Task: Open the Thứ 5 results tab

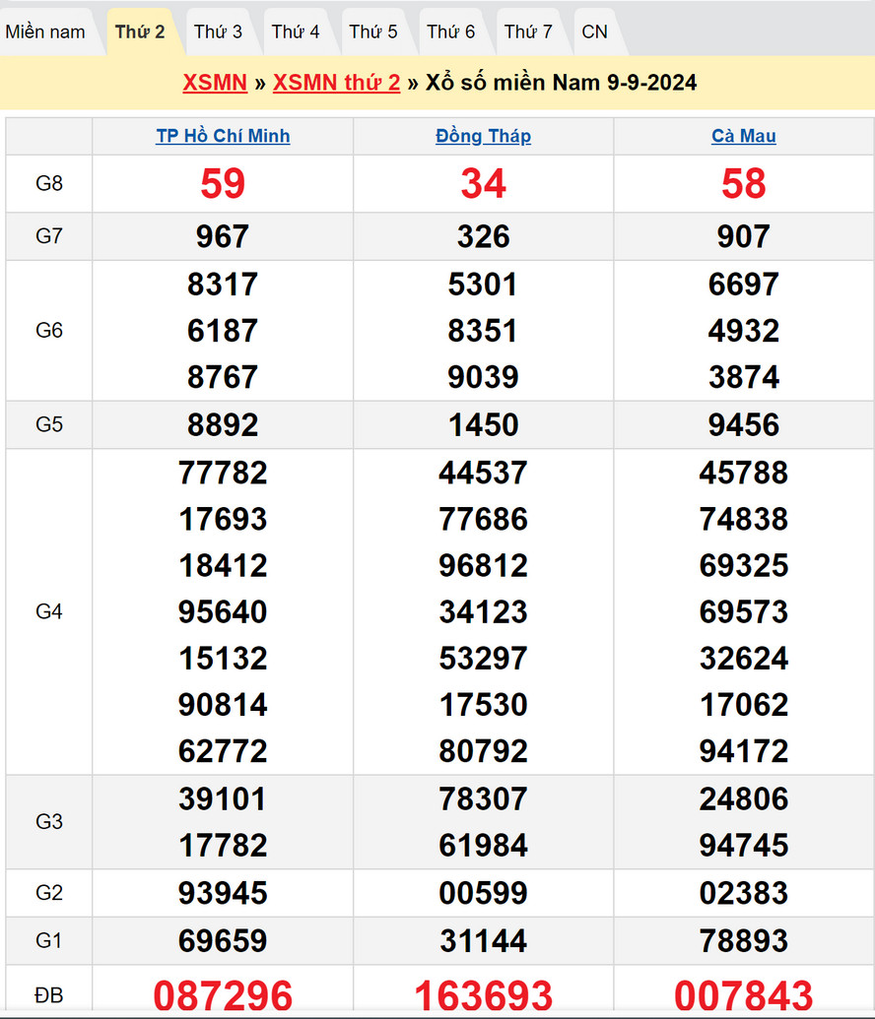Action: [373, 32]
